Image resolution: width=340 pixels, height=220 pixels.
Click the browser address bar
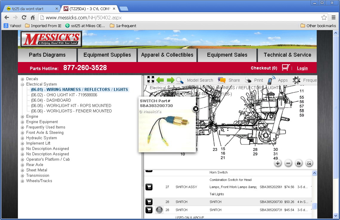click(x=179, y=18)
